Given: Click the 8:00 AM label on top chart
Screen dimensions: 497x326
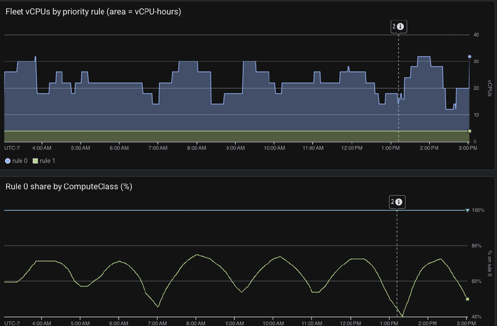Looking at the screenshot, I should point(196,148).
